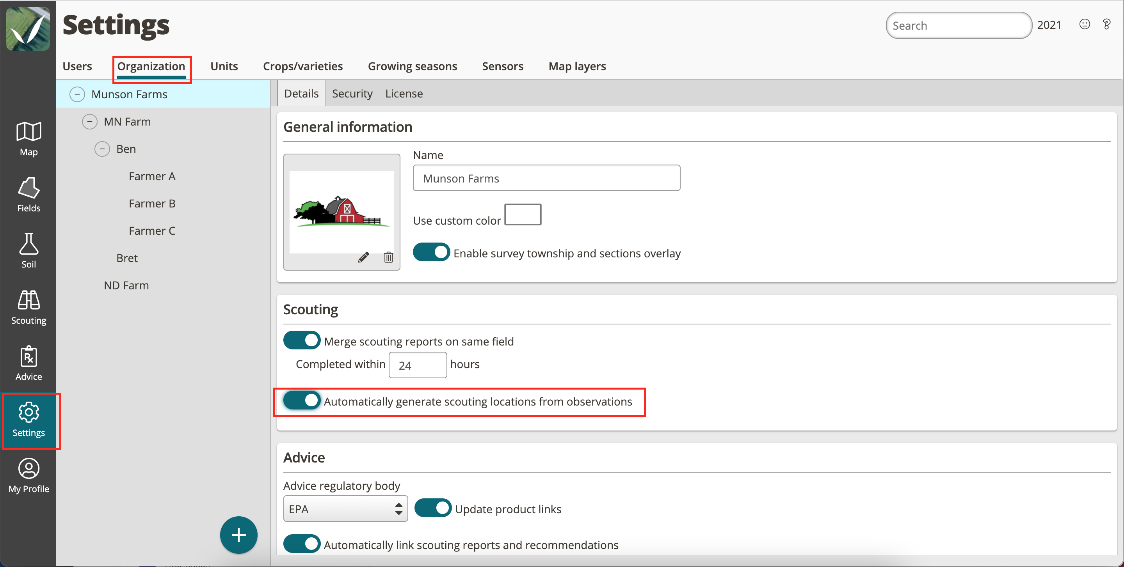This screenshot has height=567, width=1124.
Task: Collapse the MN Farm node
Action: 89,122
